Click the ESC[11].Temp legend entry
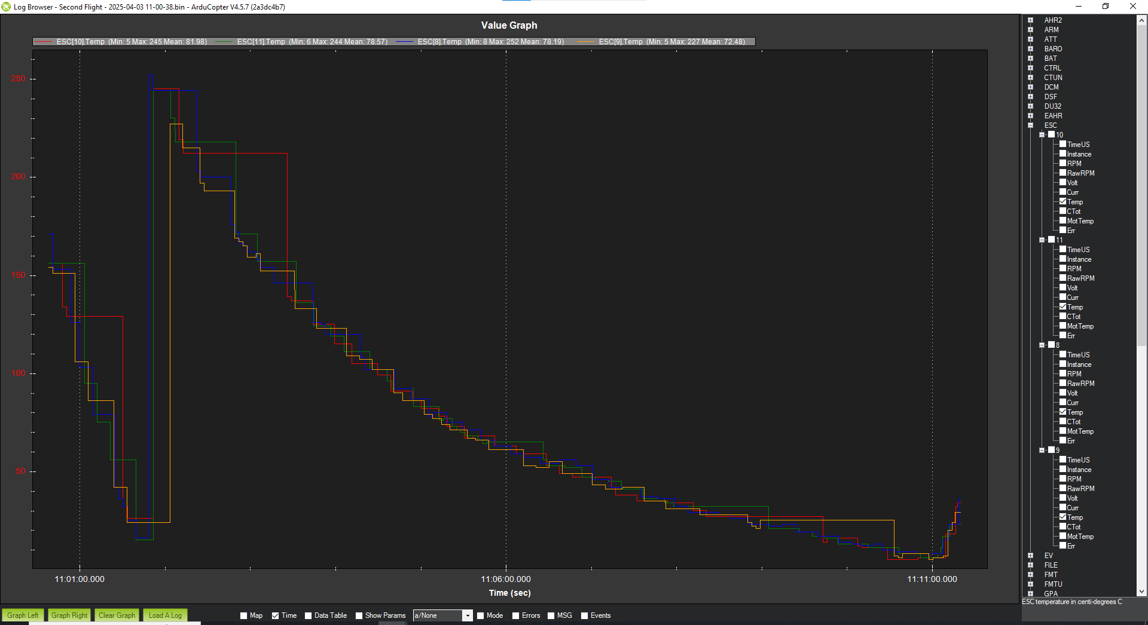Screen dimensions: 1148x625 pos(301,42)
